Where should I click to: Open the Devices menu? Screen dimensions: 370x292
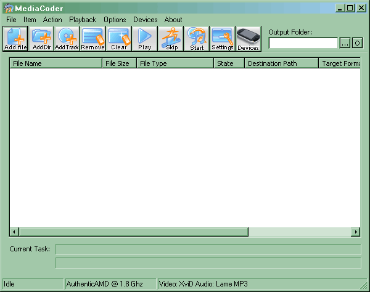pyautogui.click(x=146, y=20)
